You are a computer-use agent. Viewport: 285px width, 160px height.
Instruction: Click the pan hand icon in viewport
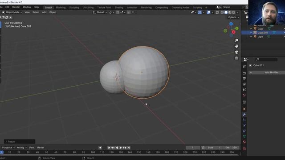point(236,46)
